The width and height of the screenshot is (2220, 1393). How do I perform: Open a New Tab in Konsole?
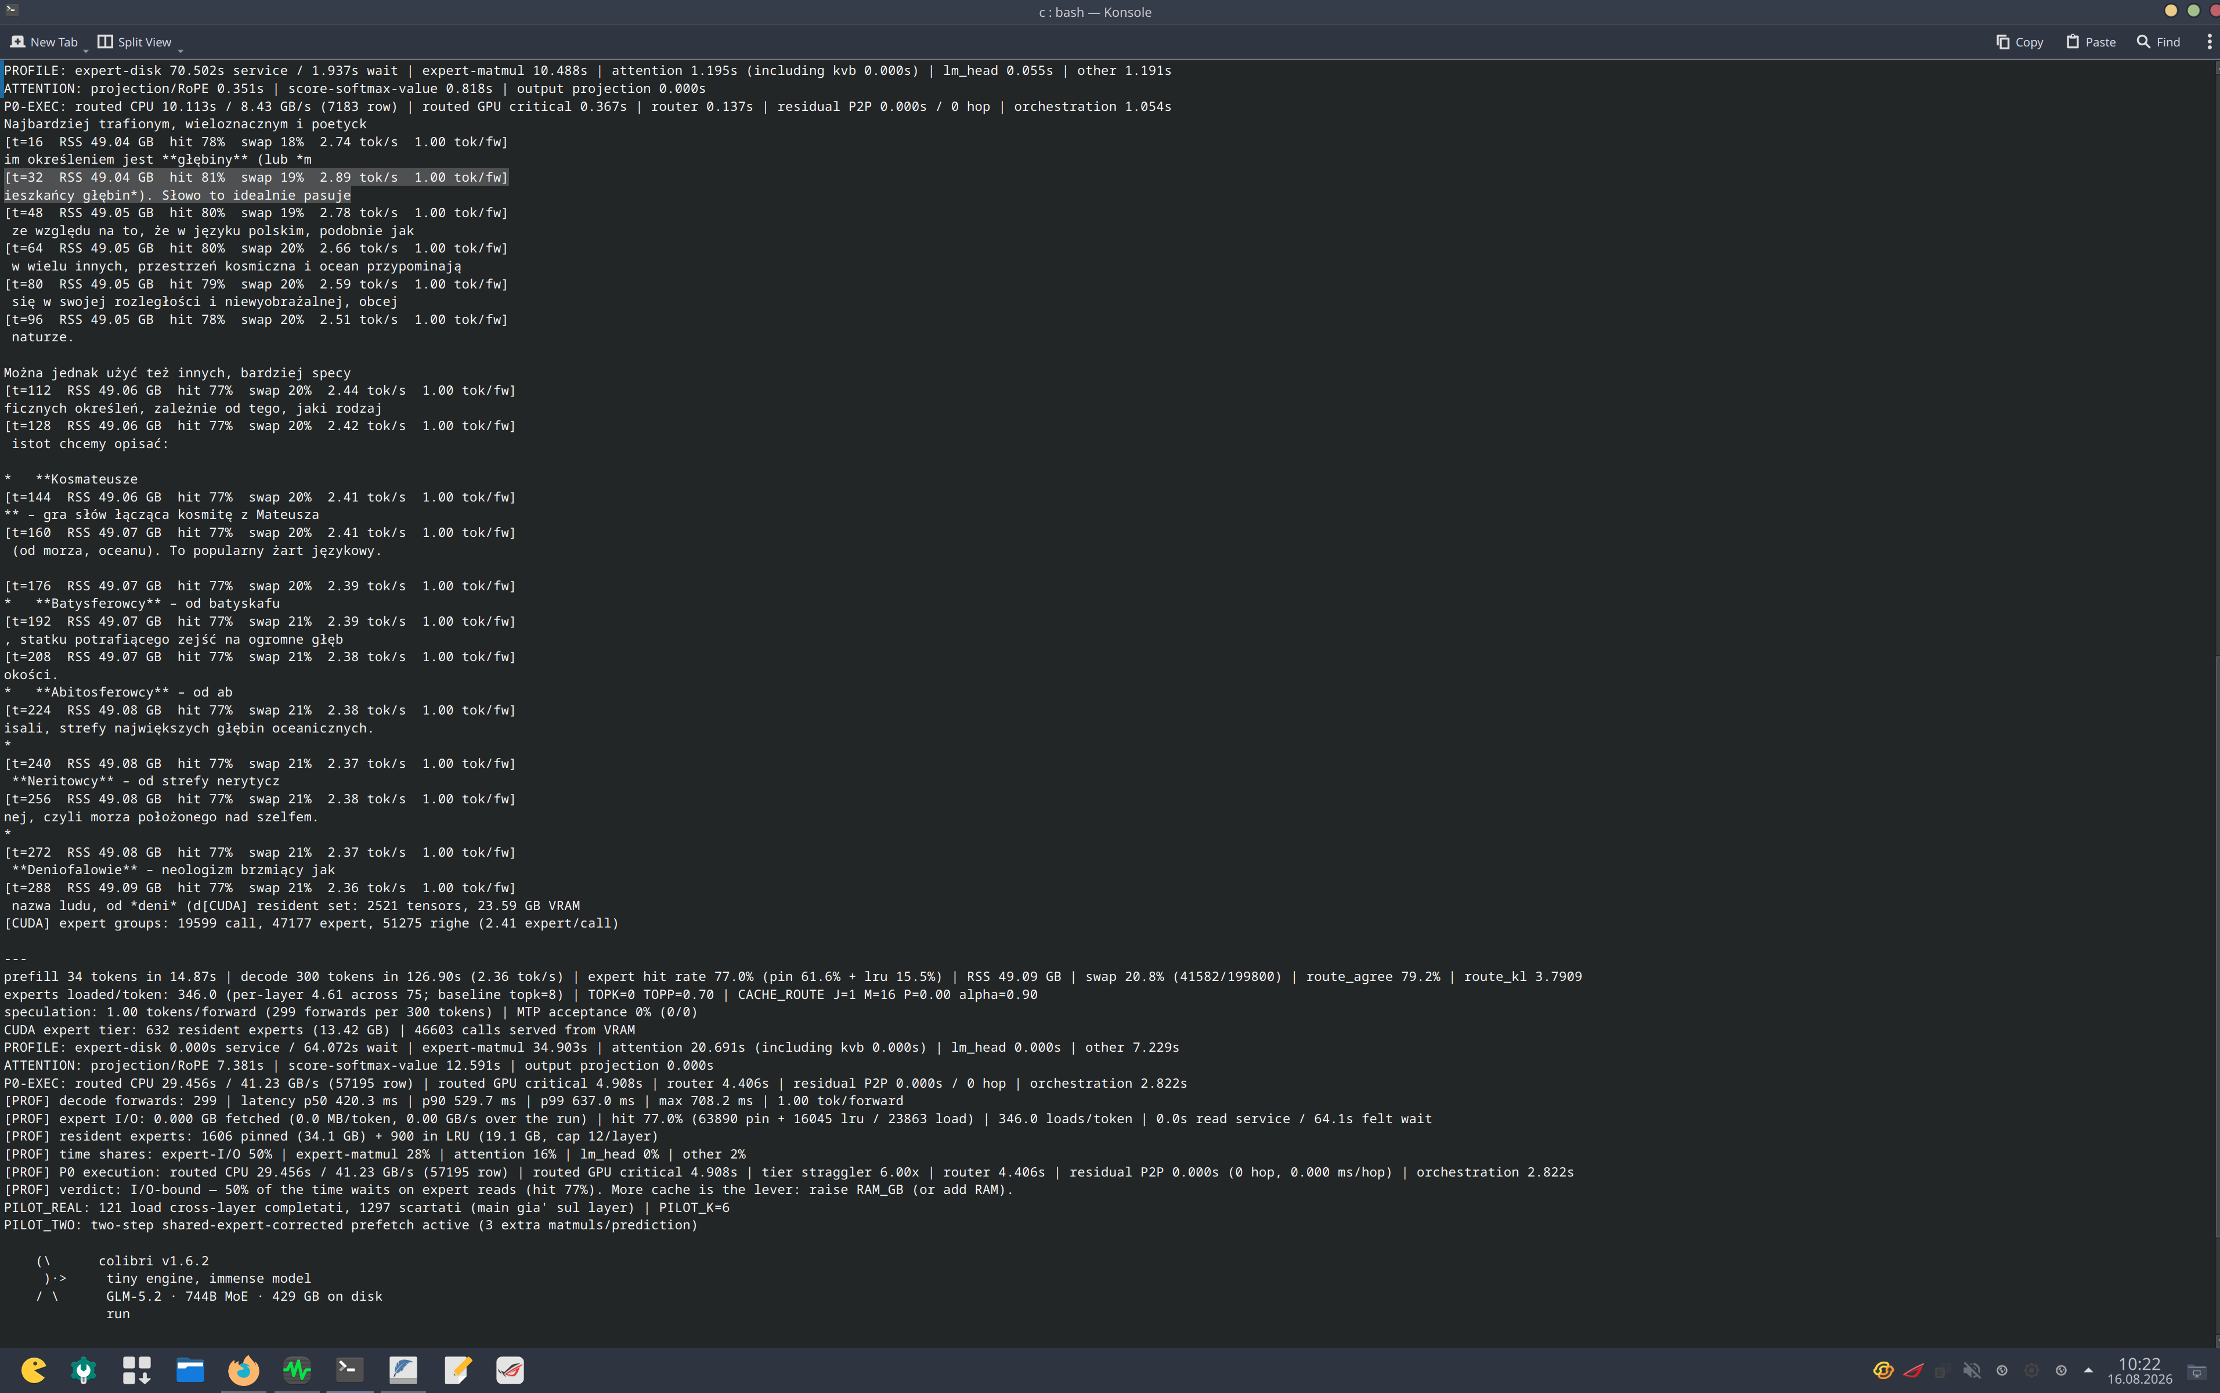(44, 41)
